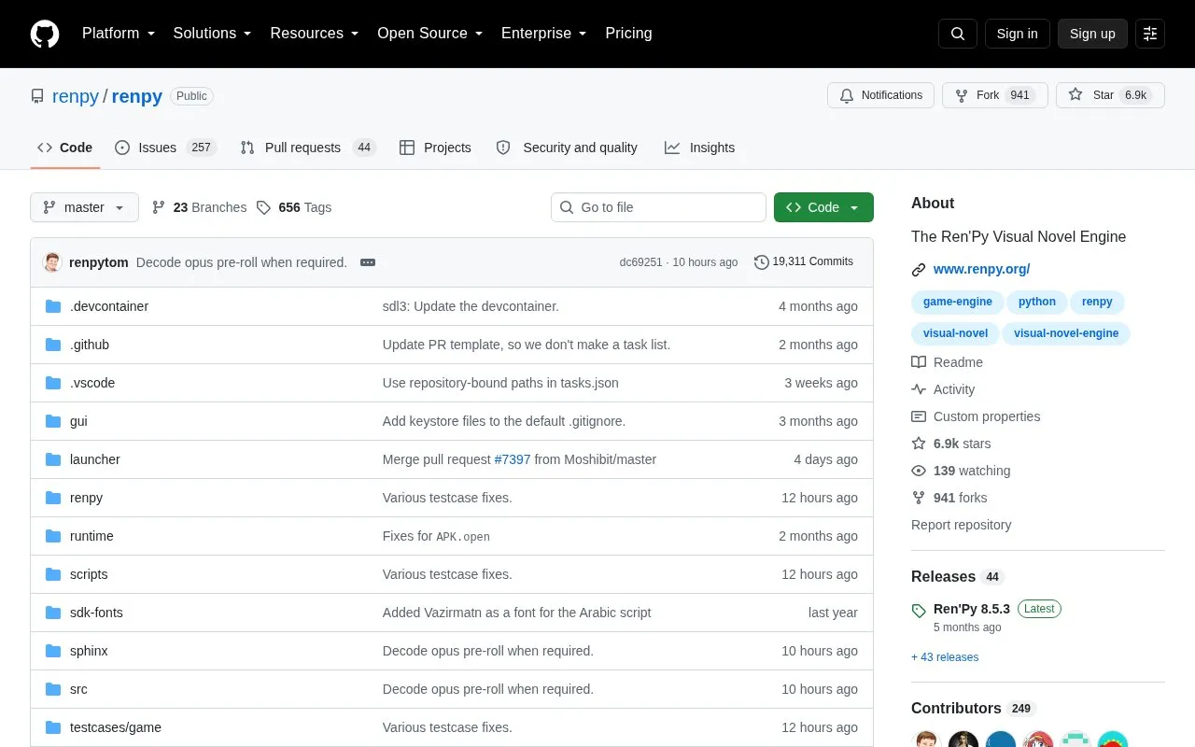Click the Sign in button
The width and height of the screenshot is (1195, 747).
[x=1017, y=34]
